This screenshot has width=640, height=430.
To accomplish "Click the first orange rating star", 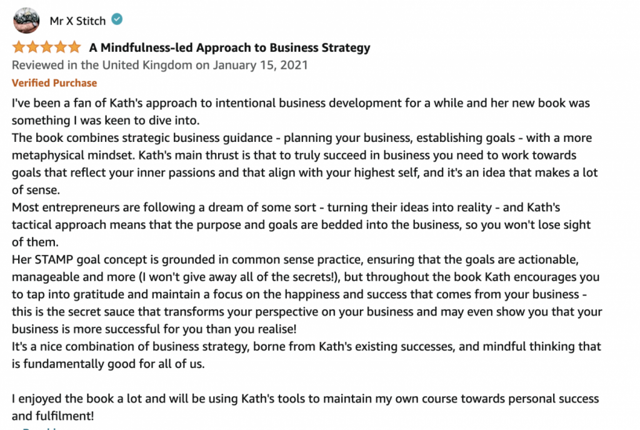I will pyautogui.click(x=19, y=47).
